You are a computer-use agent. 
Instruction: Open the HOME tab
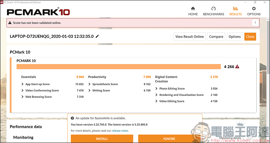tap(193, 11)
